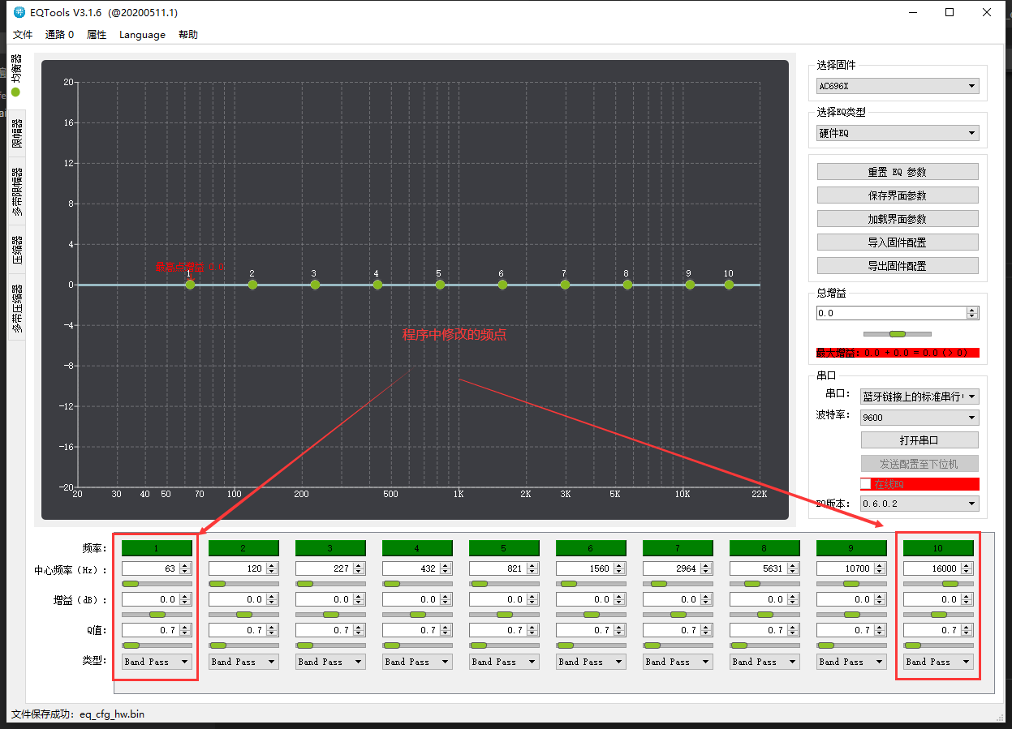Open band 7 type dropdown (Band Pass)
1012x729 pixels.
pos(678,662)
